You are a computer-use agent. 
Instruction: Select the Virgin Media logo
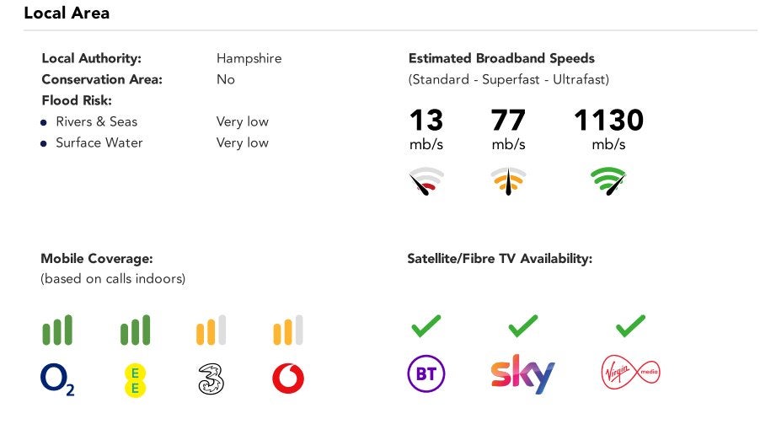(630, 373)
